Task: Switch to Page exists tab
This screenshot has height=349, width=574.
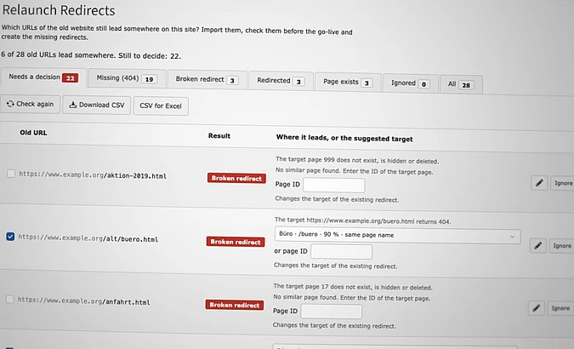Action: click(348, 82)
